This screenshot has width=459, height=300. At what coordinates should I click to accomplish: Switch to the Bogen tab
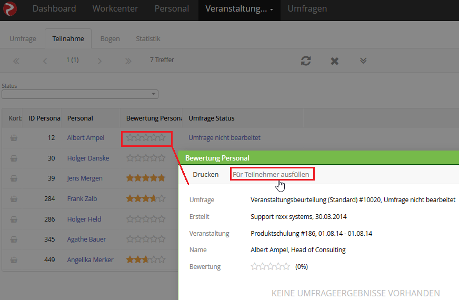tap(110, 38)
